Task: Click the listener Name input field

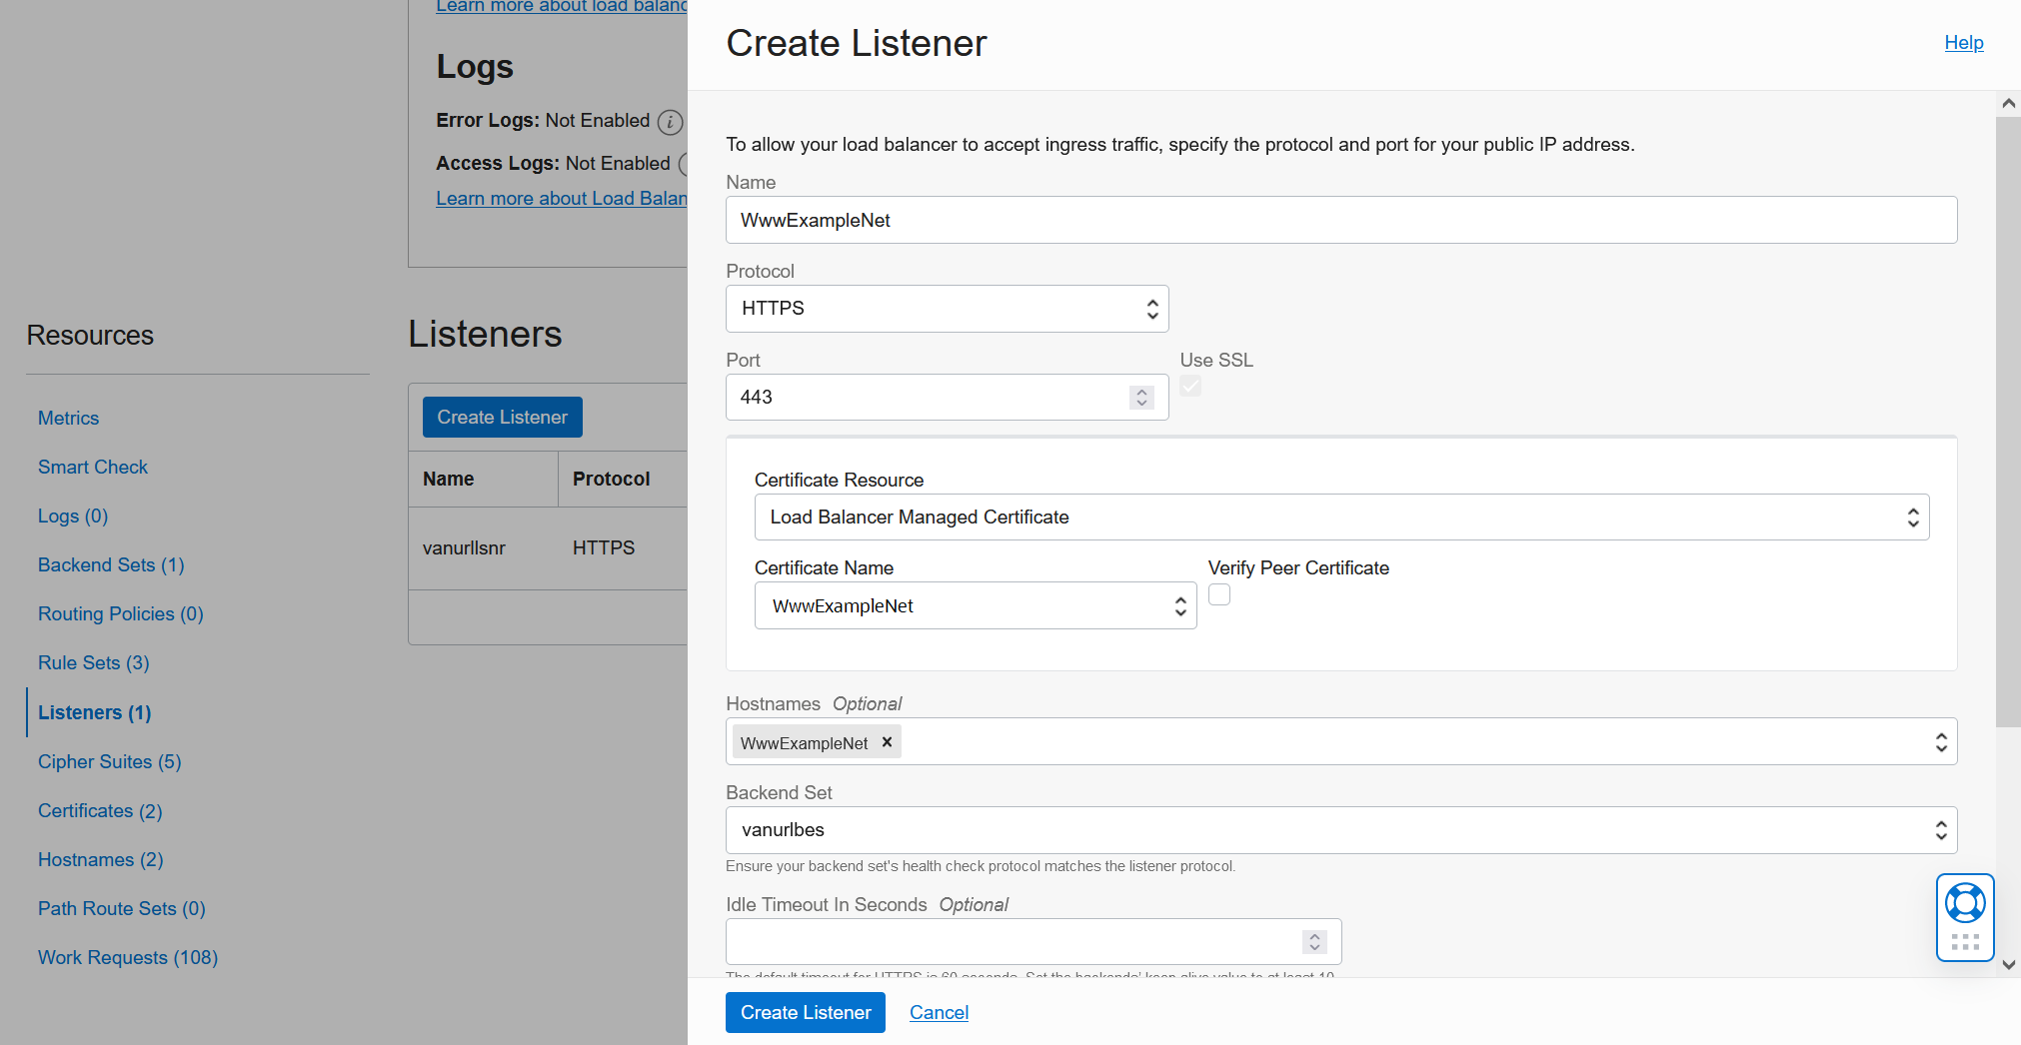Action: [x=1340, y=221]
